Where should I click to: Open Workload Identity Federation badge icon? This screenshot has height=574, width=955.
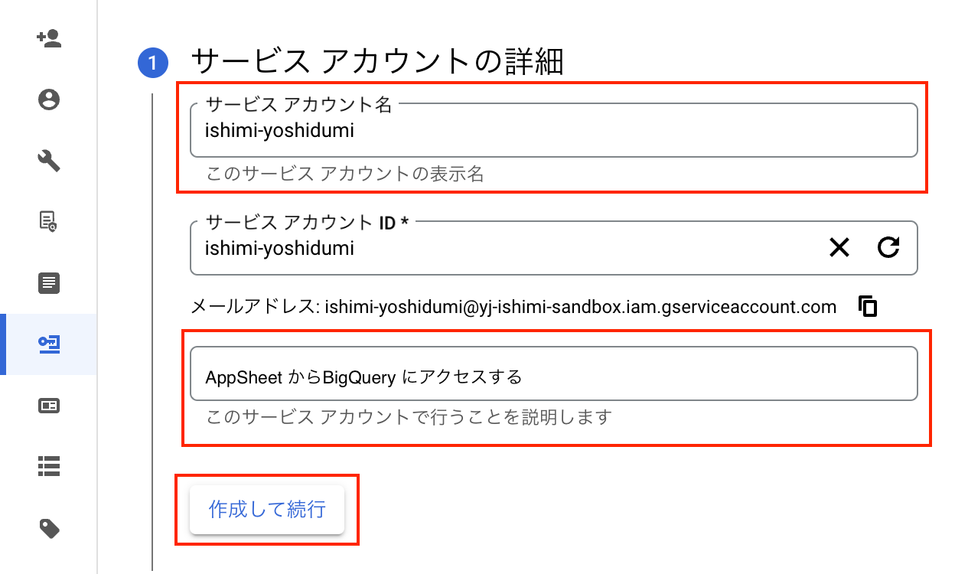click(49, 406)
